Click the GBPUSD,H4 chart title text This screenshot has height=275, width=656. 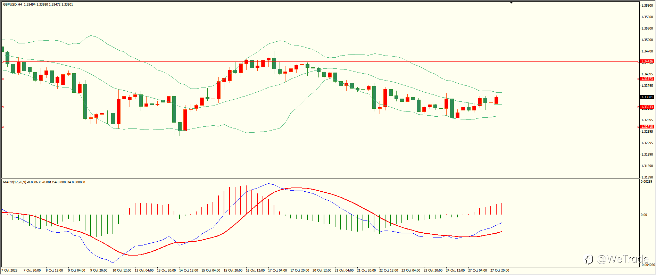13,5
